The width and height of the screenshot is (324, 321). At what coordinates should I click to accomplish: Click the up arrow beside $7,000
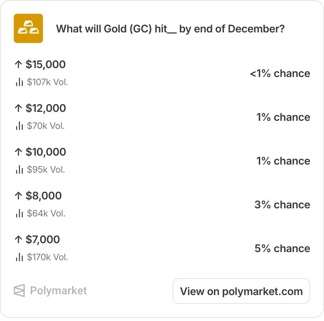18,240
